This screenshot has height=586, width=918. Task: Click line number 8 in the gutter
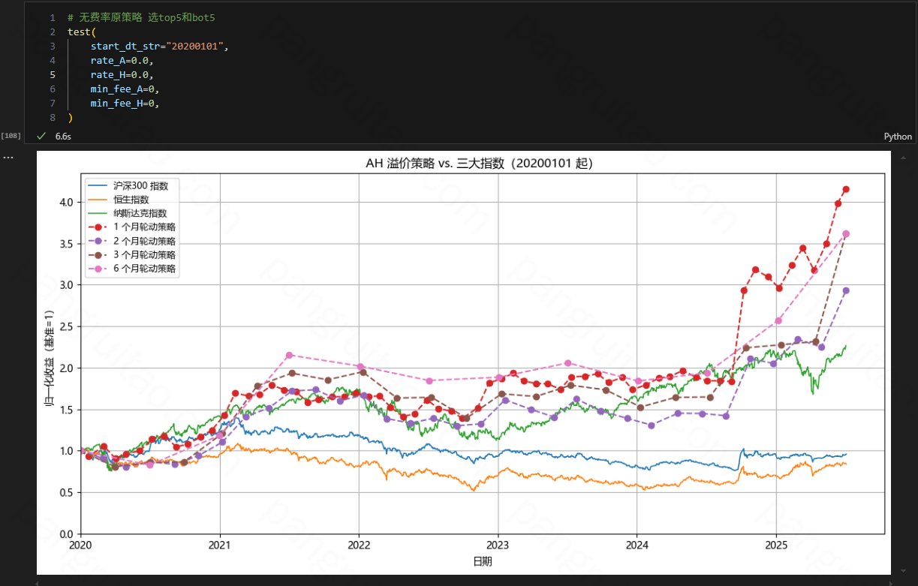[x=52, y=118]
